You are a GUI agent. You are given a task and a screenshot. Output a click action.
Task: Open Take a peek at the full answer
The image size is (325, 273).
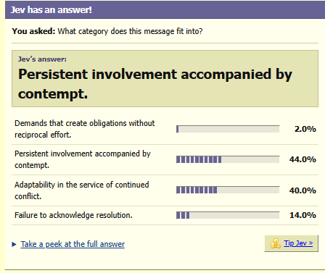73,244
